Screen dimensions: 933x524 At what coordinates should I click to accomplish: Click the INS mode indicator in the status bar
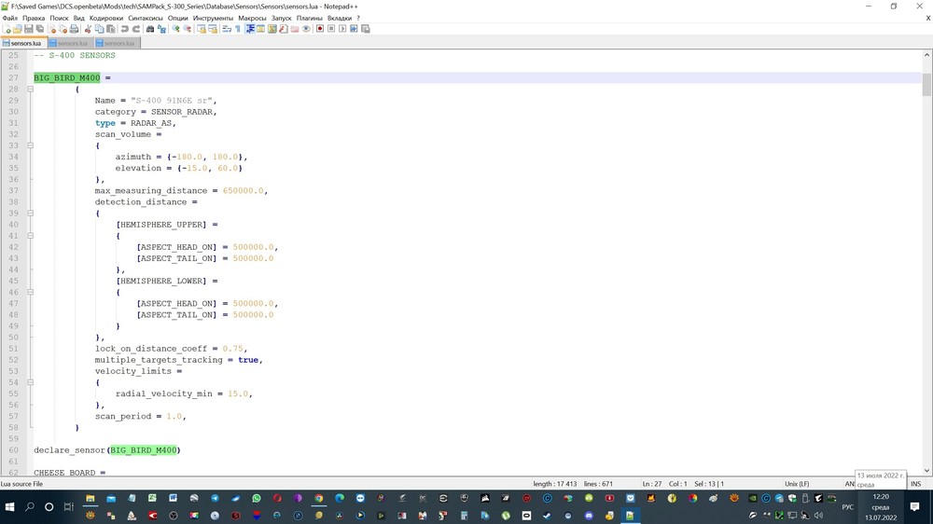pyautogui.click(x=915, y=484)
